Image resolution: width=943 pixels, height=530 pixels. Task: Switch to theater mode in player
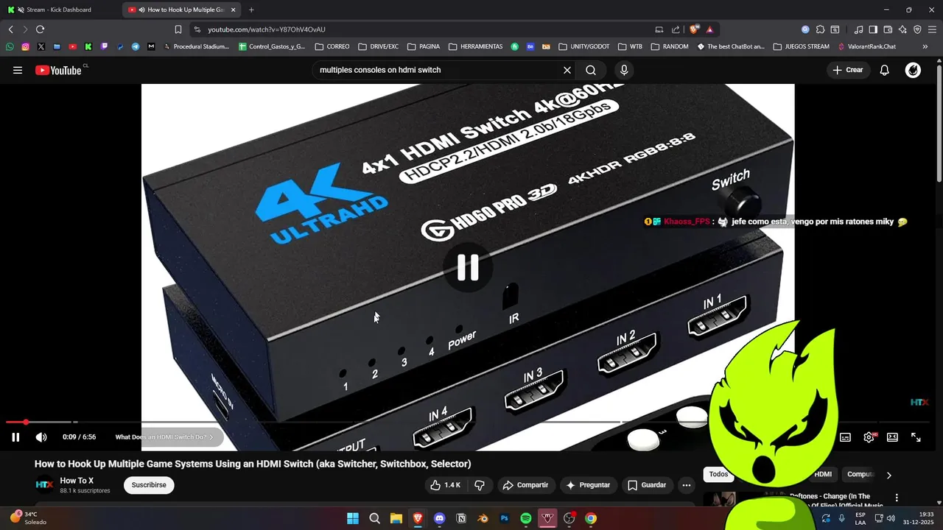[892, 437]
